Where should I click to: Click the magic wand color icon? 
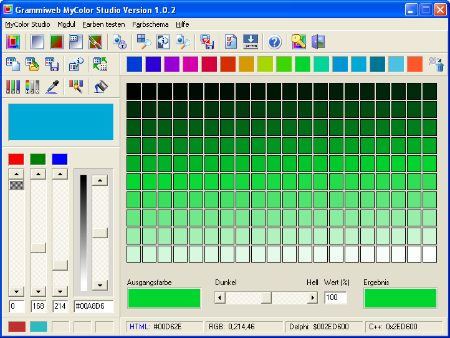tap(76, 87)
